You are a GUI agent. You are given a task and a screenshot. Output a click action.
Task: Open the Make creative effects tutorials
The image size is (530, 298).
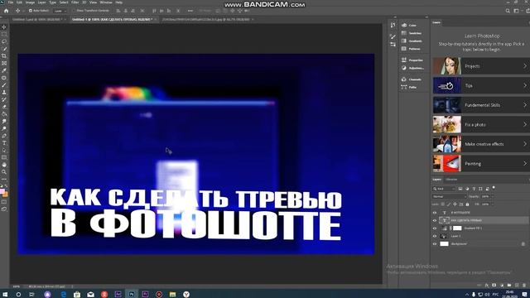481,144
